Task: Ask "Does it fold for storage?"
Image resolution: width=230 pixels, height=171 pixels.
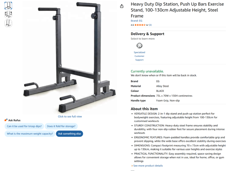Action: [x=61, y=126]
